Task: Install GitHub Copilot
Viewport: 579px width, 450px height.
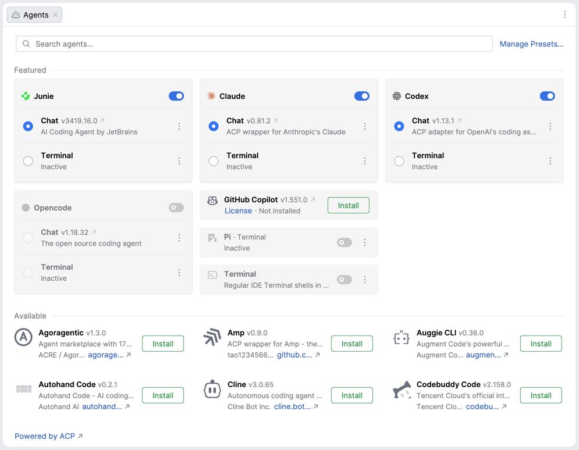Action: (x=348, y=205)
